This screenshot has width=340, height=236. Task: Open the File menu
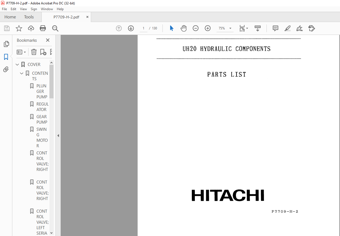pyautogui.click(x=4, y=9)
